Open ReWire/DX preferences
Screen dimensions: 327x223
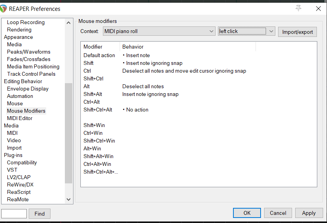point(20,185)
